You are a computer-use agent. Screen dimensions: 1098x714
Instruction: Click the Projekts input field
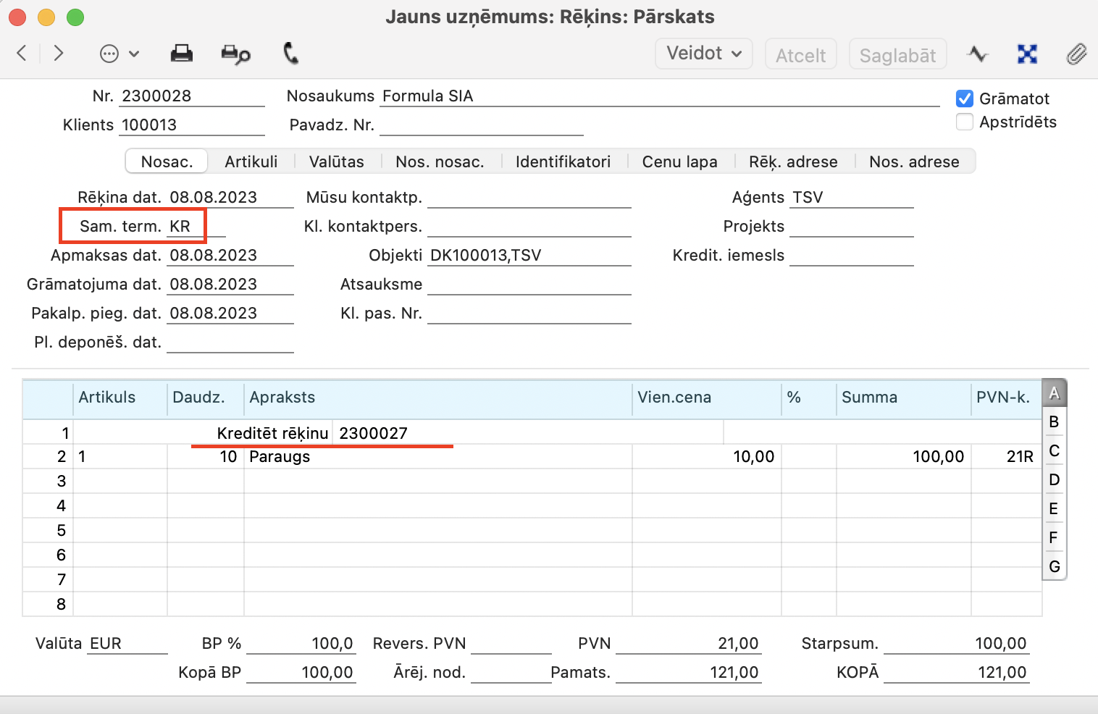click(851, 227)
